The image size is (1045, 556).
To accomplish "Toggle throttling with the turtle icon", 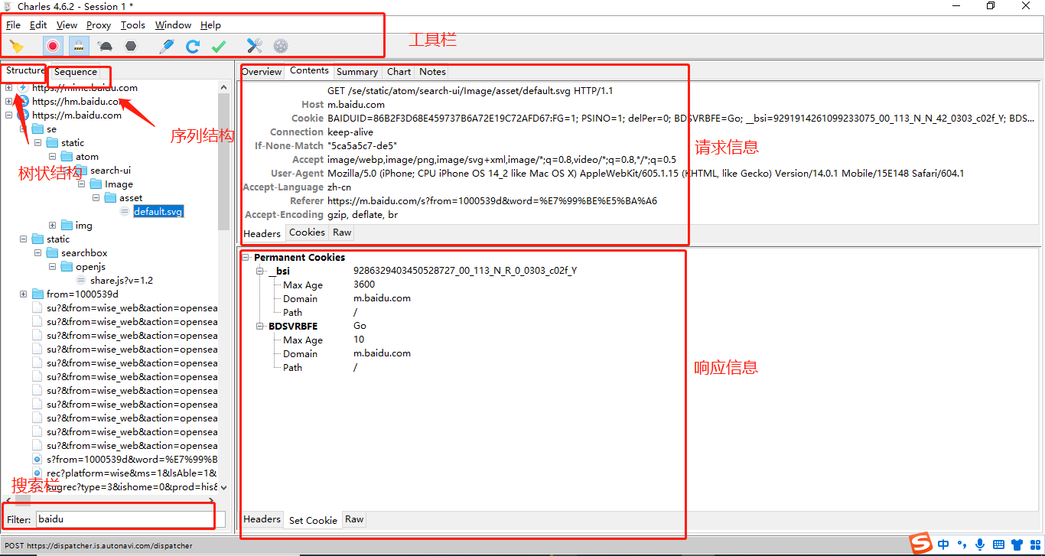I will click(105, 46).
